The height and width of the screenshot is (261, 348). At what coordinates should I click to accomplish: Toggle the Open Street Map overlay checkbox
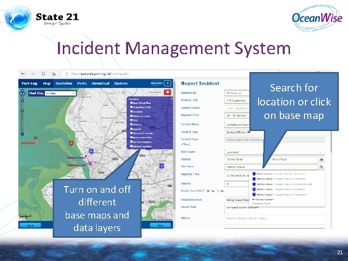[131, 103]
